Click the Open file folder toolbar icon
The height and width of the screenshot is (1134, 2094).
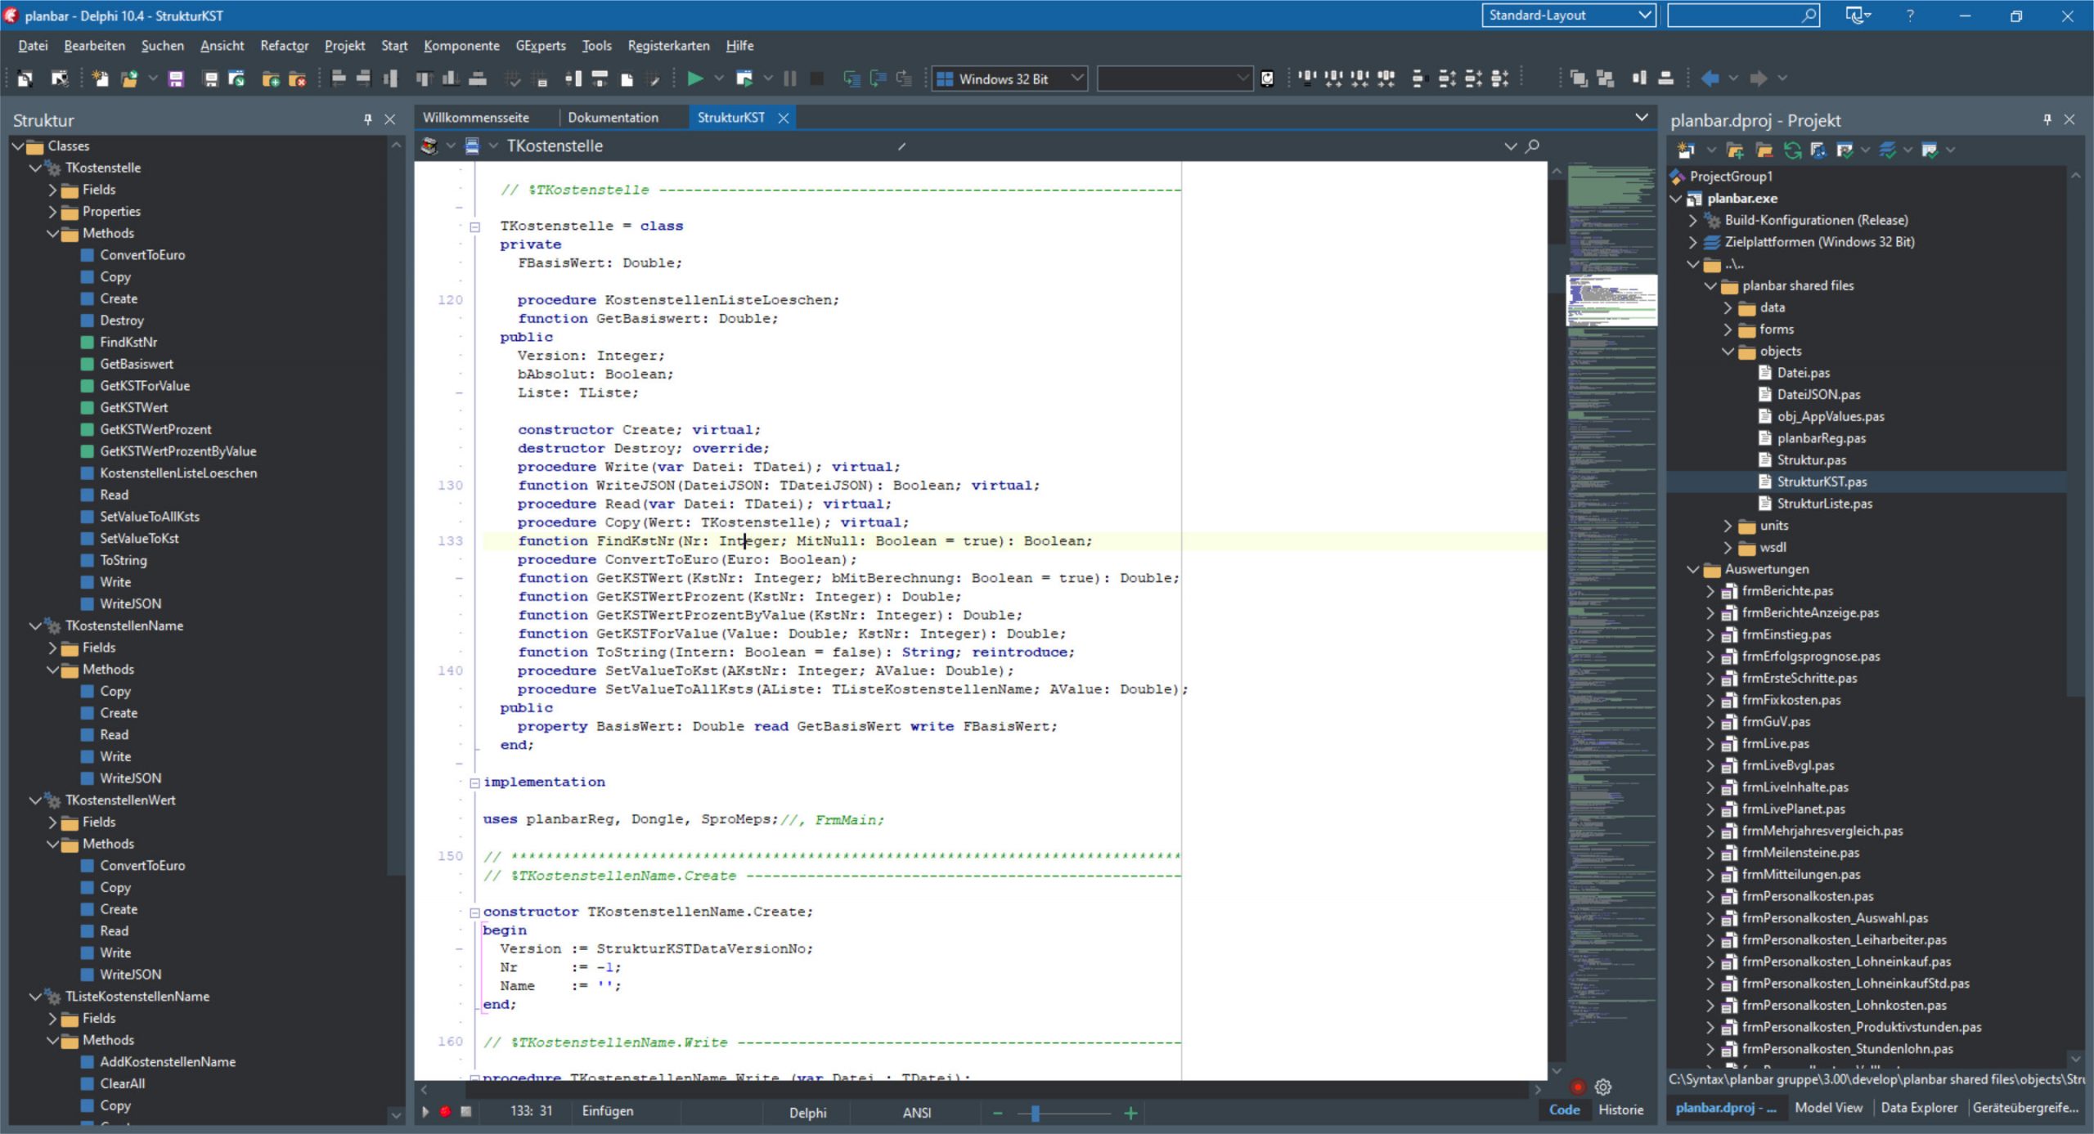129,78
